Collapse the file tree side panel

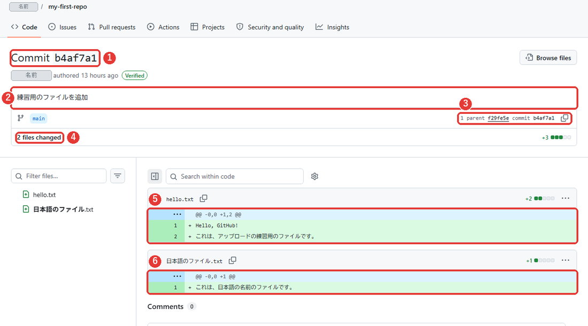(154, 176)
